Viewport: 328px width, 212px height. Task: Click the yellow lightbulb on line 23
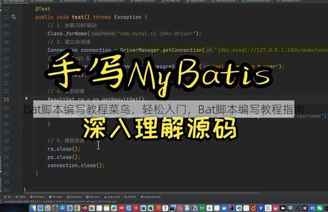click(26, 99)
